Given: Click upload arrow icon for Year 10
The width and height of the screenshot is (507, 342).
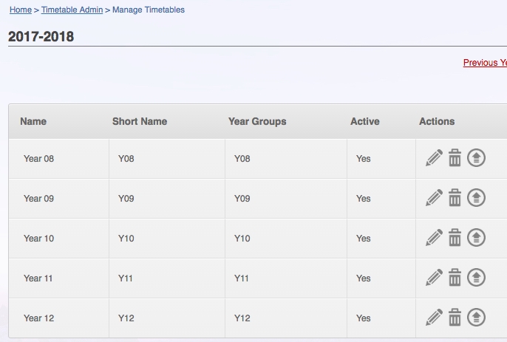Looking at the screenshot, I should pos(476,238).
